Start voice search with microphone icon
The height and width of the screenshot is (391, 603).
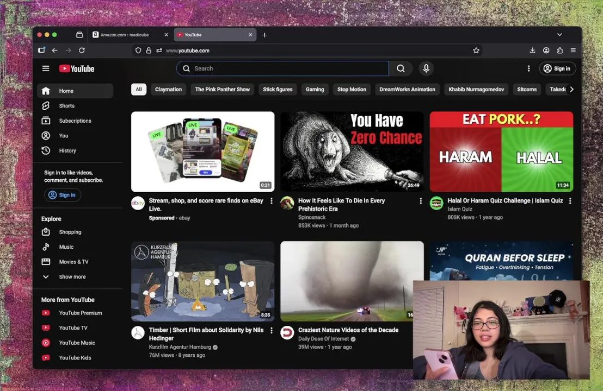tap(426, 68)
